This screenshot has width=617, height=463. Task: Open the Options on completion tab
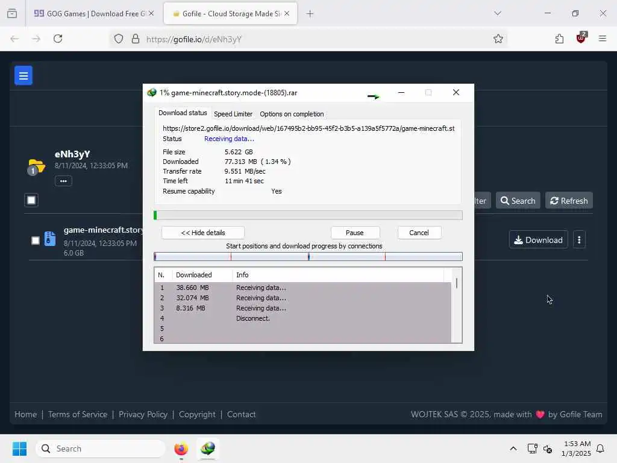[x=292, y=114]
